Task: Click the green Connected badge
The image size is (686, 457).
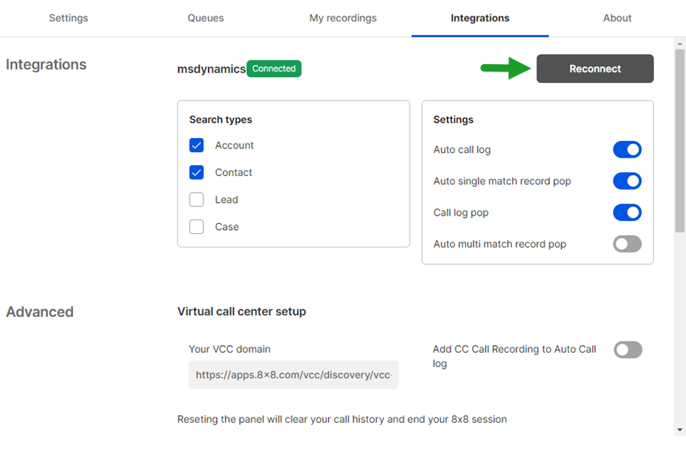Action: (x=273, y=69)
